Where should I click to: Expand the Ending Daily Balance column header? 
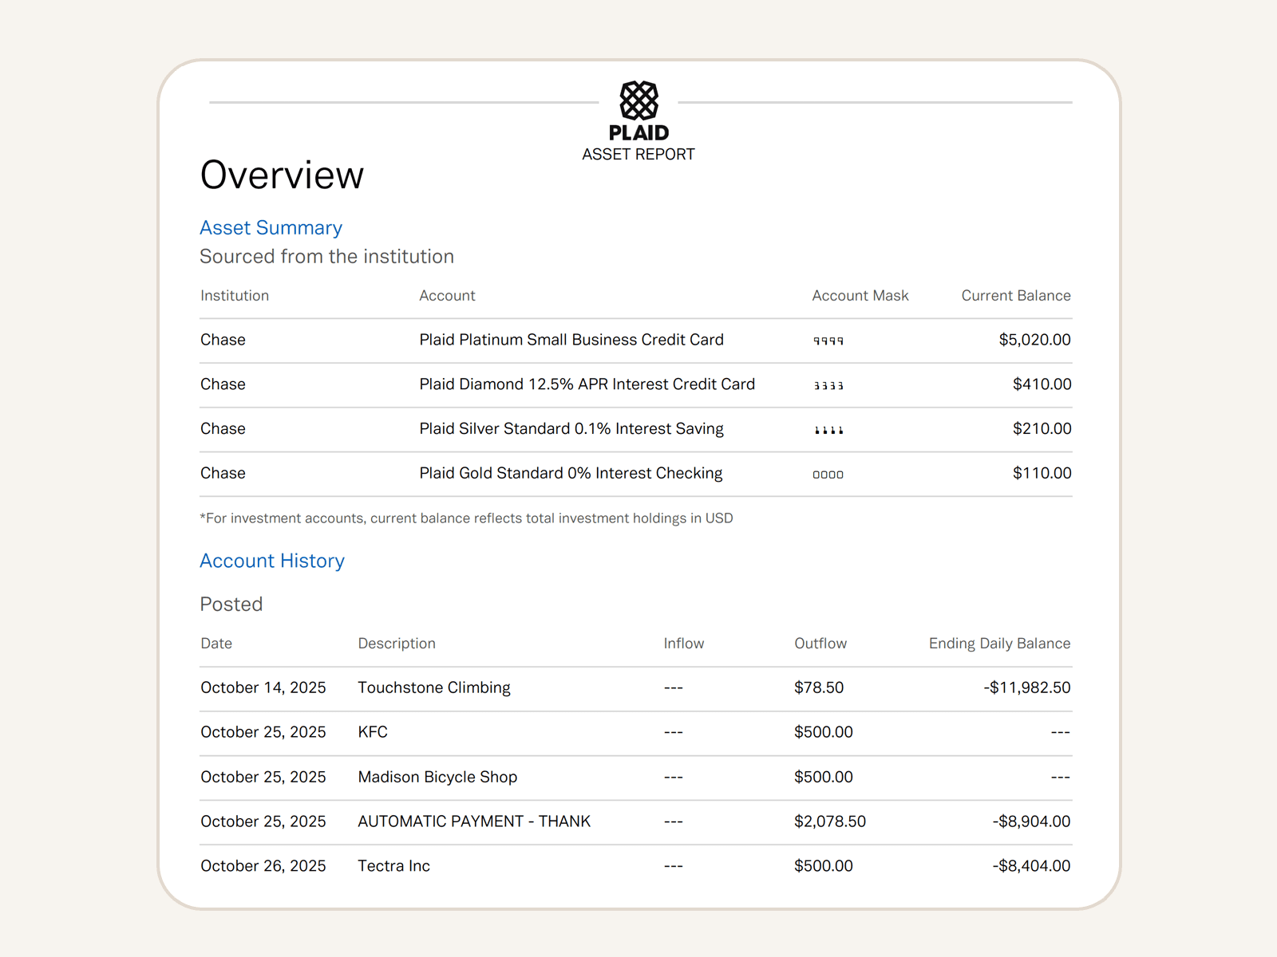coord(999,643)
